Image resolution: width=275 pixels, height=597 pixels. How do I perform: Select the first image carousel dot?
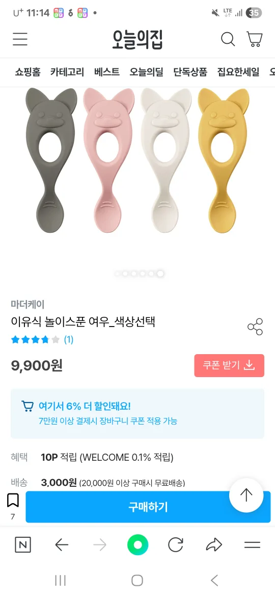117,273
